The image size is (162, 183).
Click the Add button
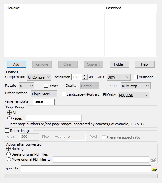(16, 64)
